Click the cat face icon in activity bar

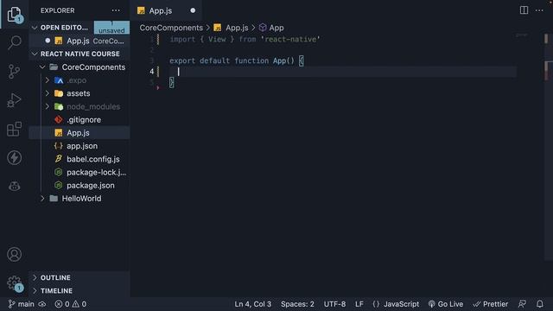pos(14,186)
